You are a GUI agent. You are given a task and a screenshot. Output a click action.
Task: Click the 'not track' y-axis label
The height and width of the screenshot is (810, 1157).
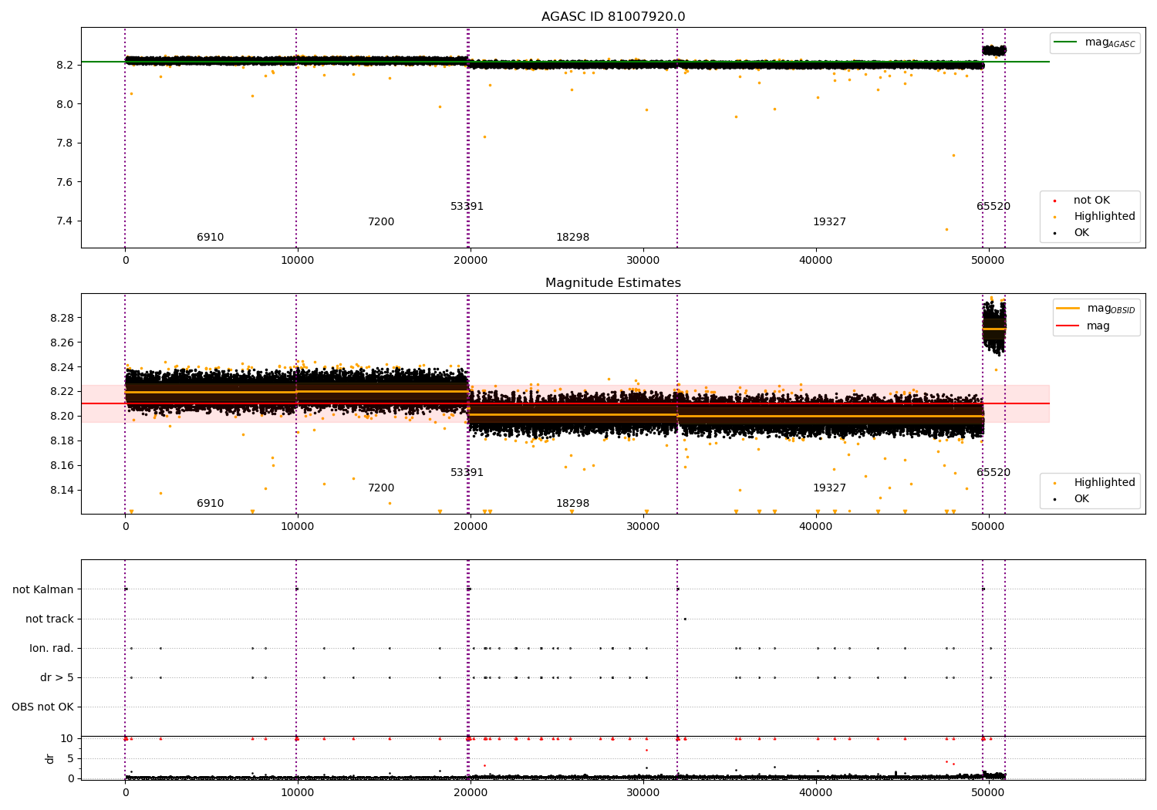(x=49, y=619)
